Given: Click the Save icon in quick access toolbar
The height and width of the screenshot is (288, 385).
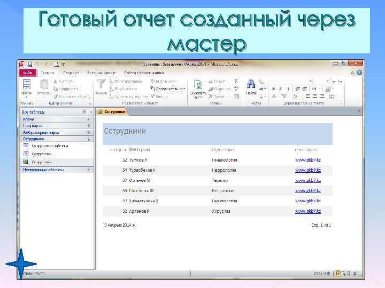Looking at the screenshot, I should click(x=30, y=64).
